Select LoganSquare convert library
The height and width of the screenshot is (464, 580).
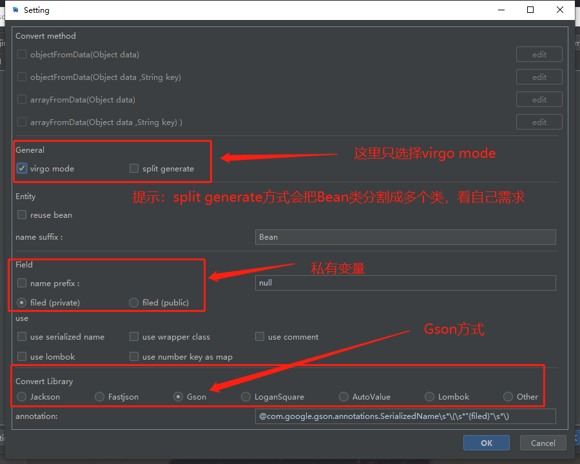click(246, 396)
